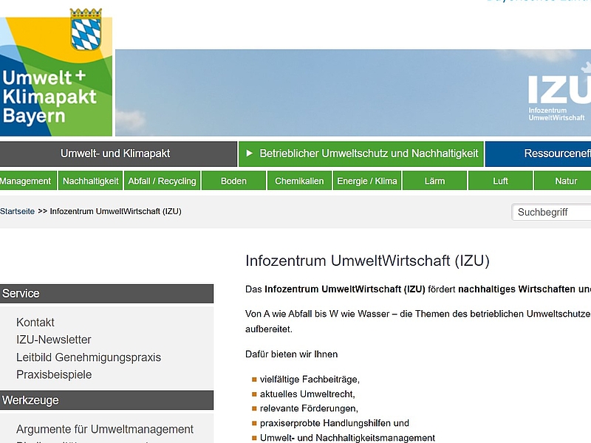
Task: Click the Werkzeuge sidebar heading
Action: pyautogui.click(x=106, y=400)
